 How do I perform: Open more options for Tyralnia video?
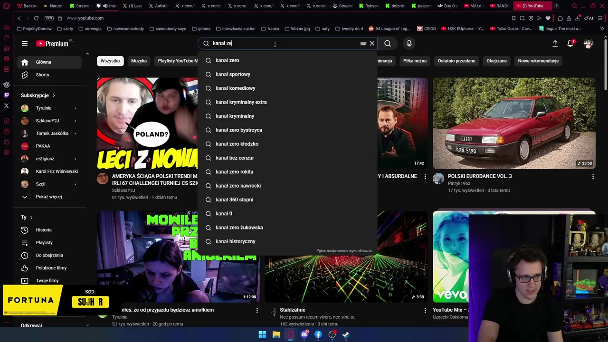[x=257, y=310]
